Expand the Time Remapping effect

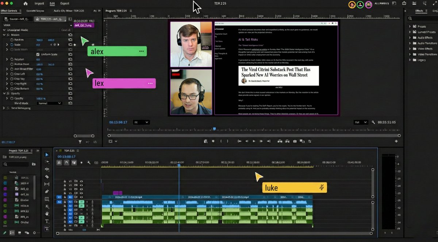4,108
